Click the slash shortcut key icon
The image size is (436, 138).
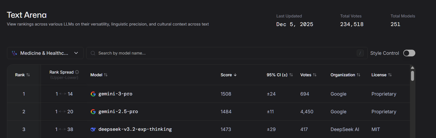pos(360,53)
